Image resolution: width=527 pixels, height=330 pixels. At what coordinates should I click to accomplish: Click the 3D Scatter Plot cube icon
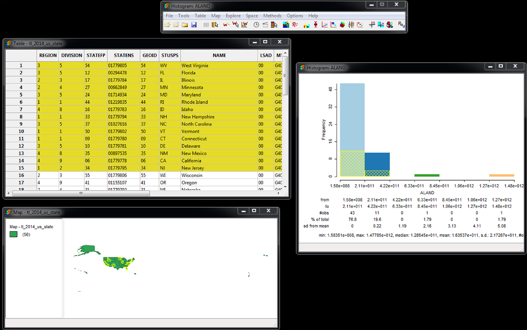pos(342,25)
